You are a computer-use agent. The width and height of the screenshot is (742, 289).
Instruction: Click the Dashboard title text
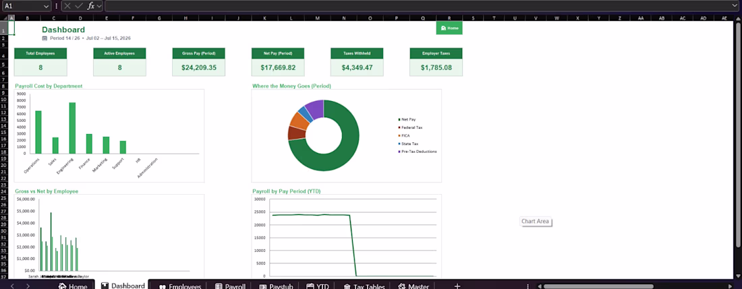coord(63,30)
